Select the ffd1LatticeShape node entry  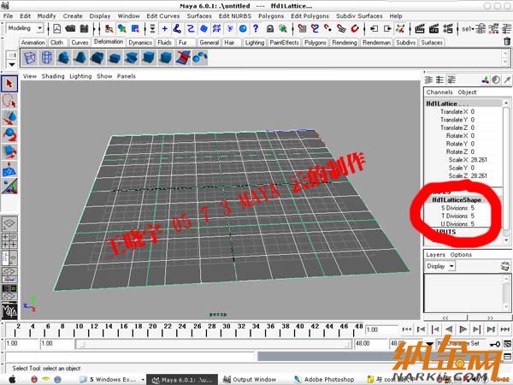(457, 199)
